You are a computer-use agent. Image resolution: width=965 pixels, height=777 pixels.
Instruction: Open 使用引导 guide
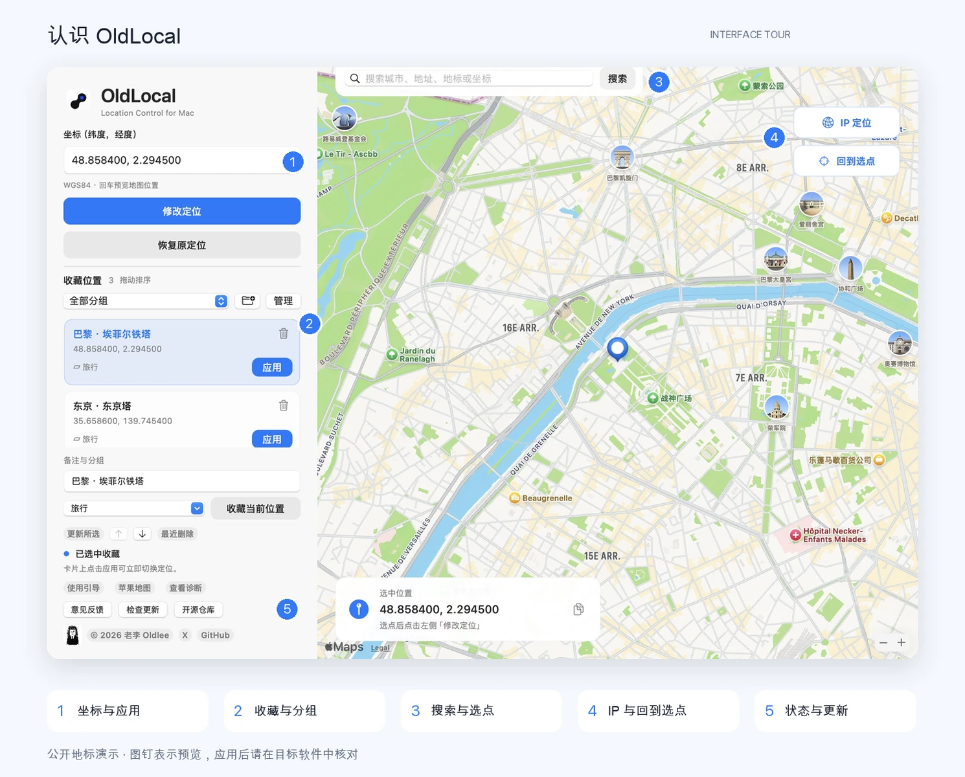84,588
